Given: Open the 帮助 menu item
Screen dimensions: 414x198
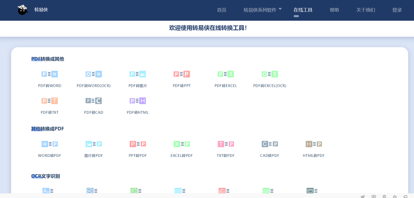Looking at the screenshot, I should tap(334, 10).
